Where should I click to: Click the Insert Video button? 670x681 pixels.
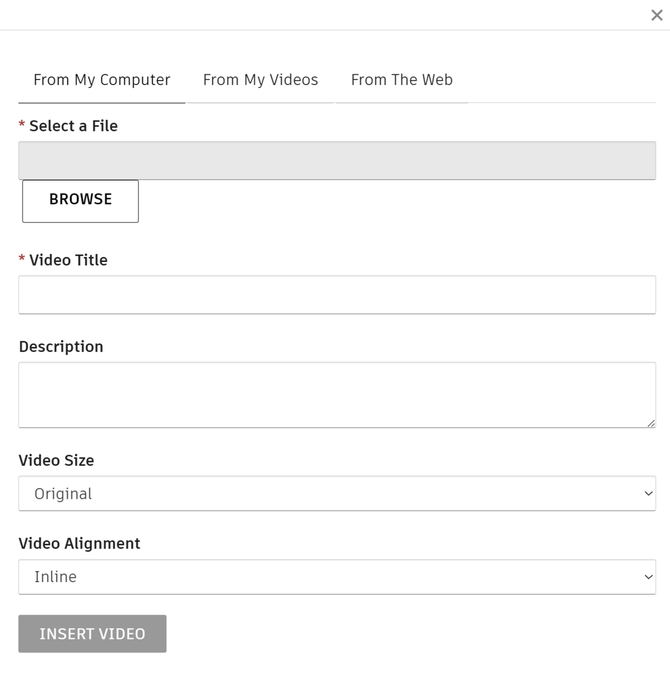click(x=92, y=634)
